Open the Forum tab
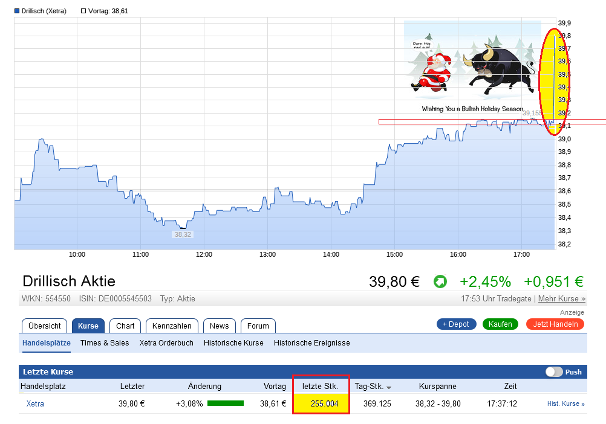This screenshot has height=424, width=606. coord(258,326)
